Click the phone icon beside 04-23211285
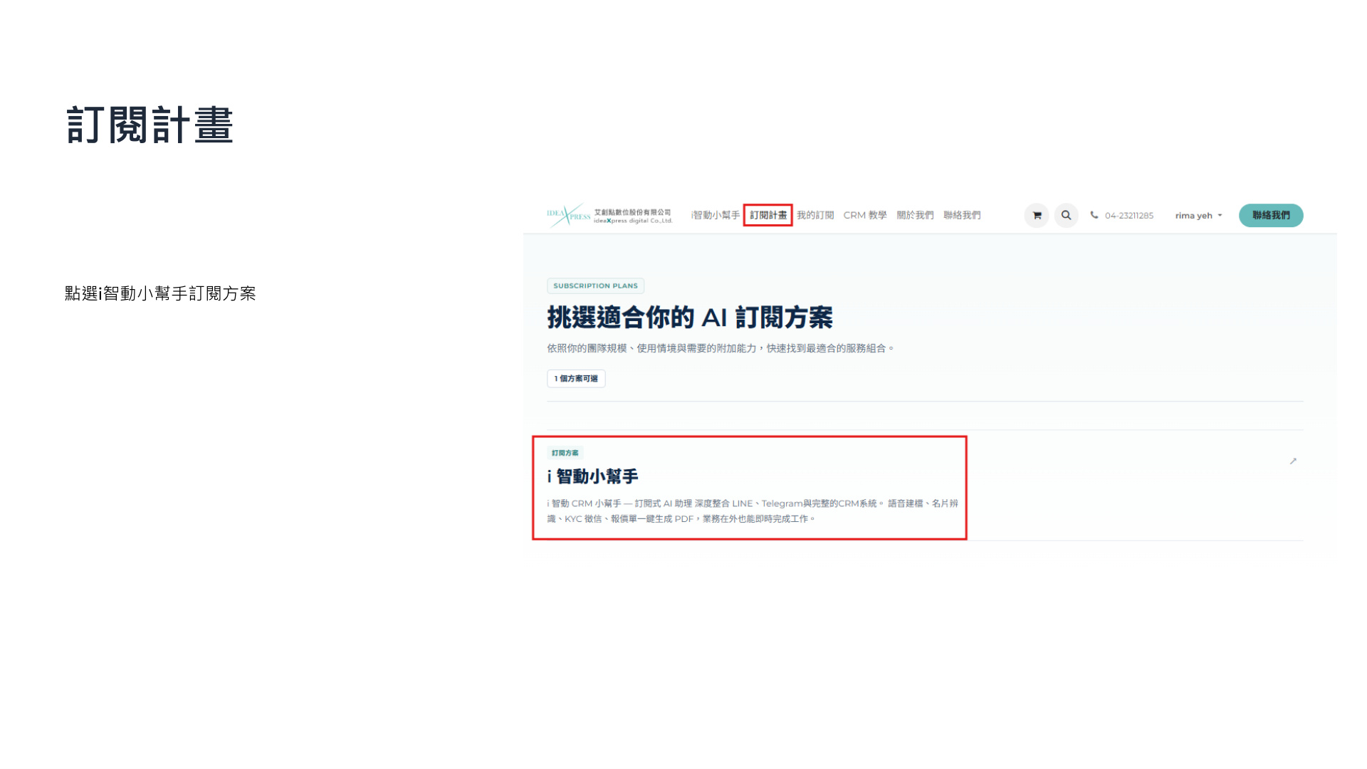Image resolution: width=1367 pixels, height=769 pixels. click(x=1094, y=215)
